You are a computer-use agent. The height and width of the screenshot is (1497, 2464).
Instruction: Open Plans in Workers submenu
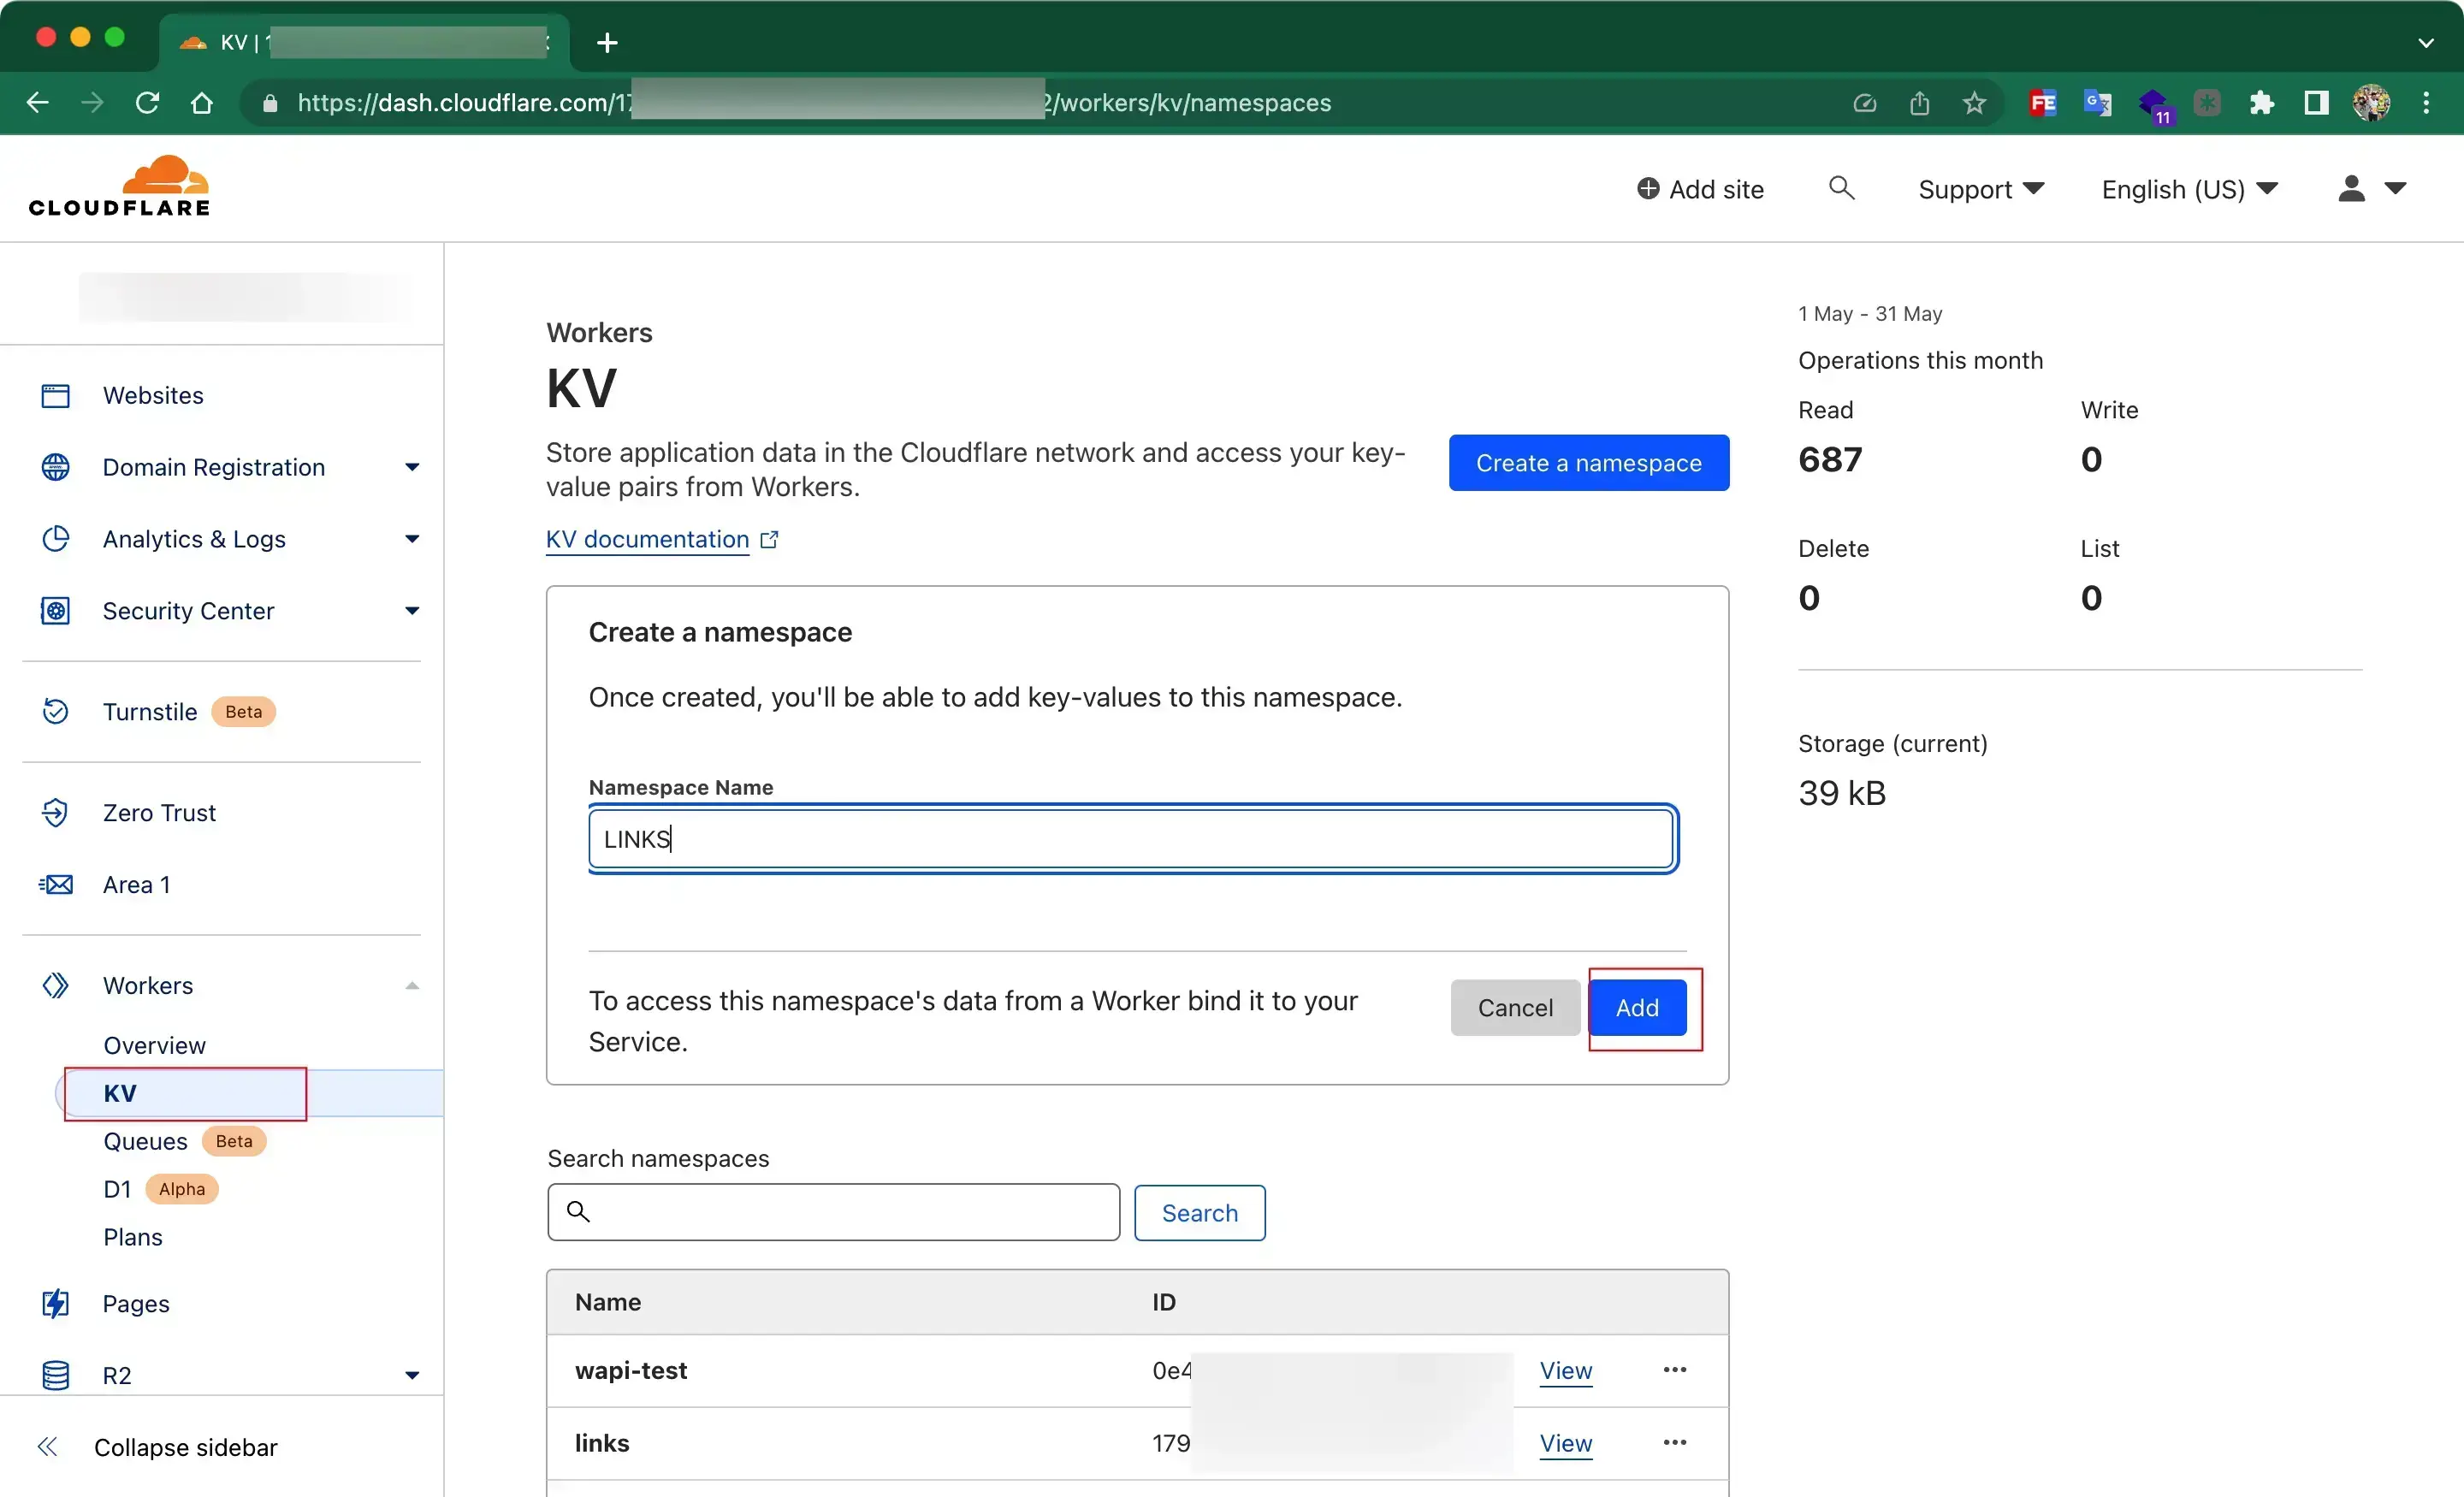(x=132, y=1237)
